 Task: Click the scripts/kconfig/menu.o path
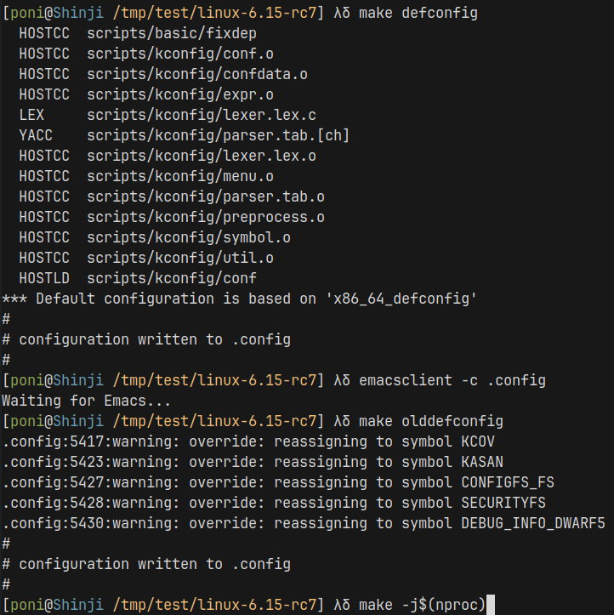(x=179, y=176)
